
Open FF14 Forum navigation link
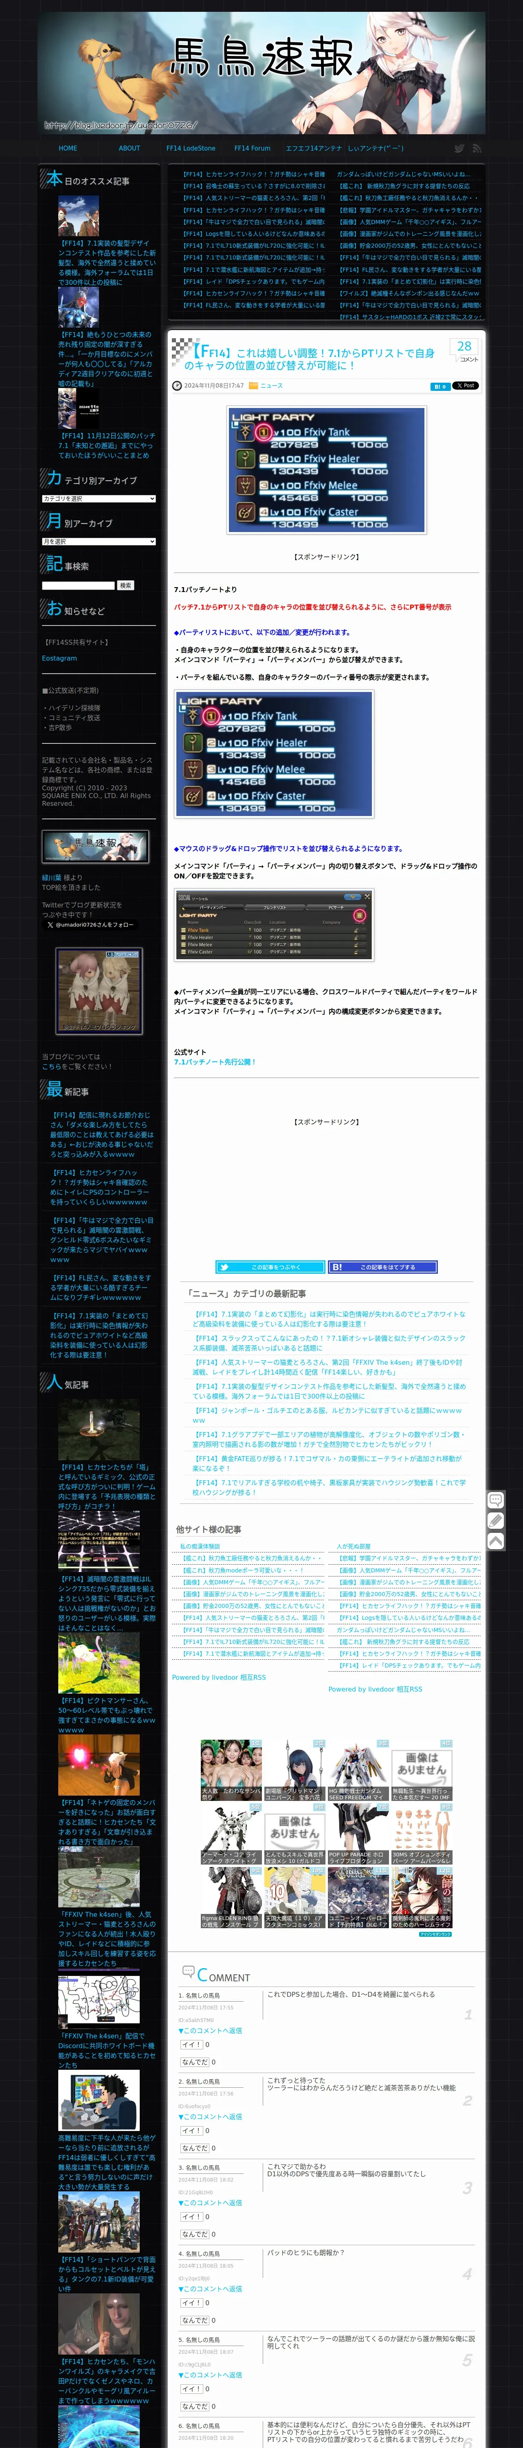[253, 148]
